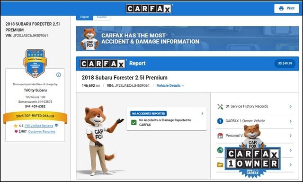Switch to the English language tab
This screenshot has width=303, height=182.
point(85,17)
